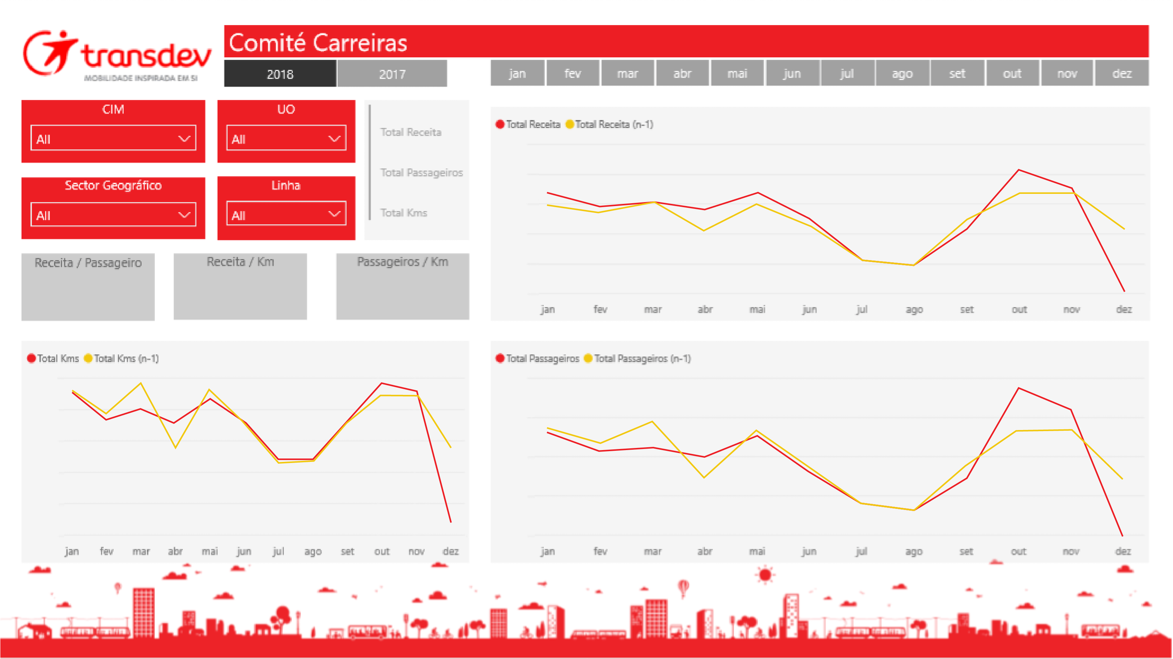Click the Passageiros / Km button

402,287
